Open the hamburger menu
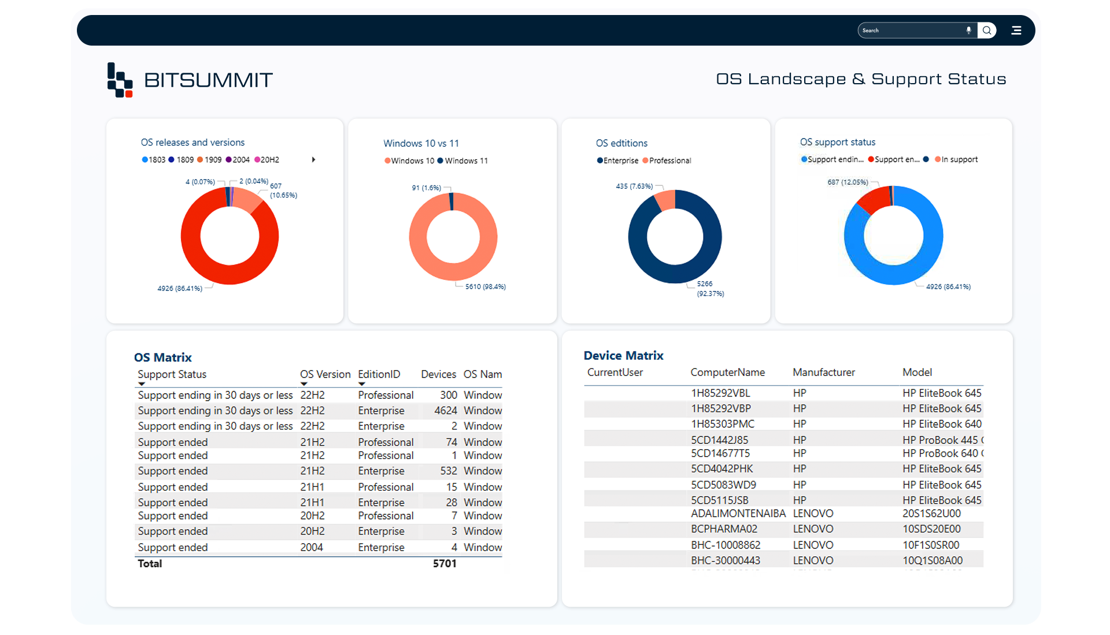 (1016, 30)
